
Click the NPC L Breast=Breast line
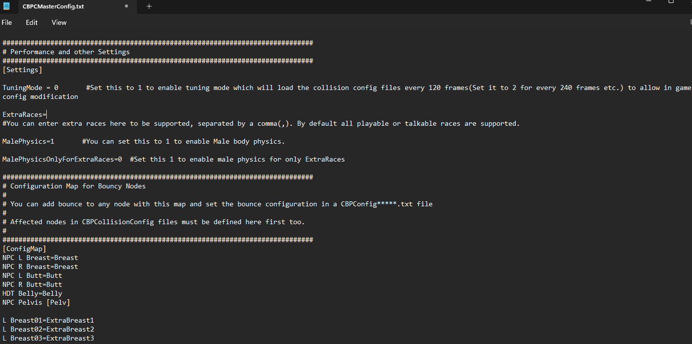(40, 258)
